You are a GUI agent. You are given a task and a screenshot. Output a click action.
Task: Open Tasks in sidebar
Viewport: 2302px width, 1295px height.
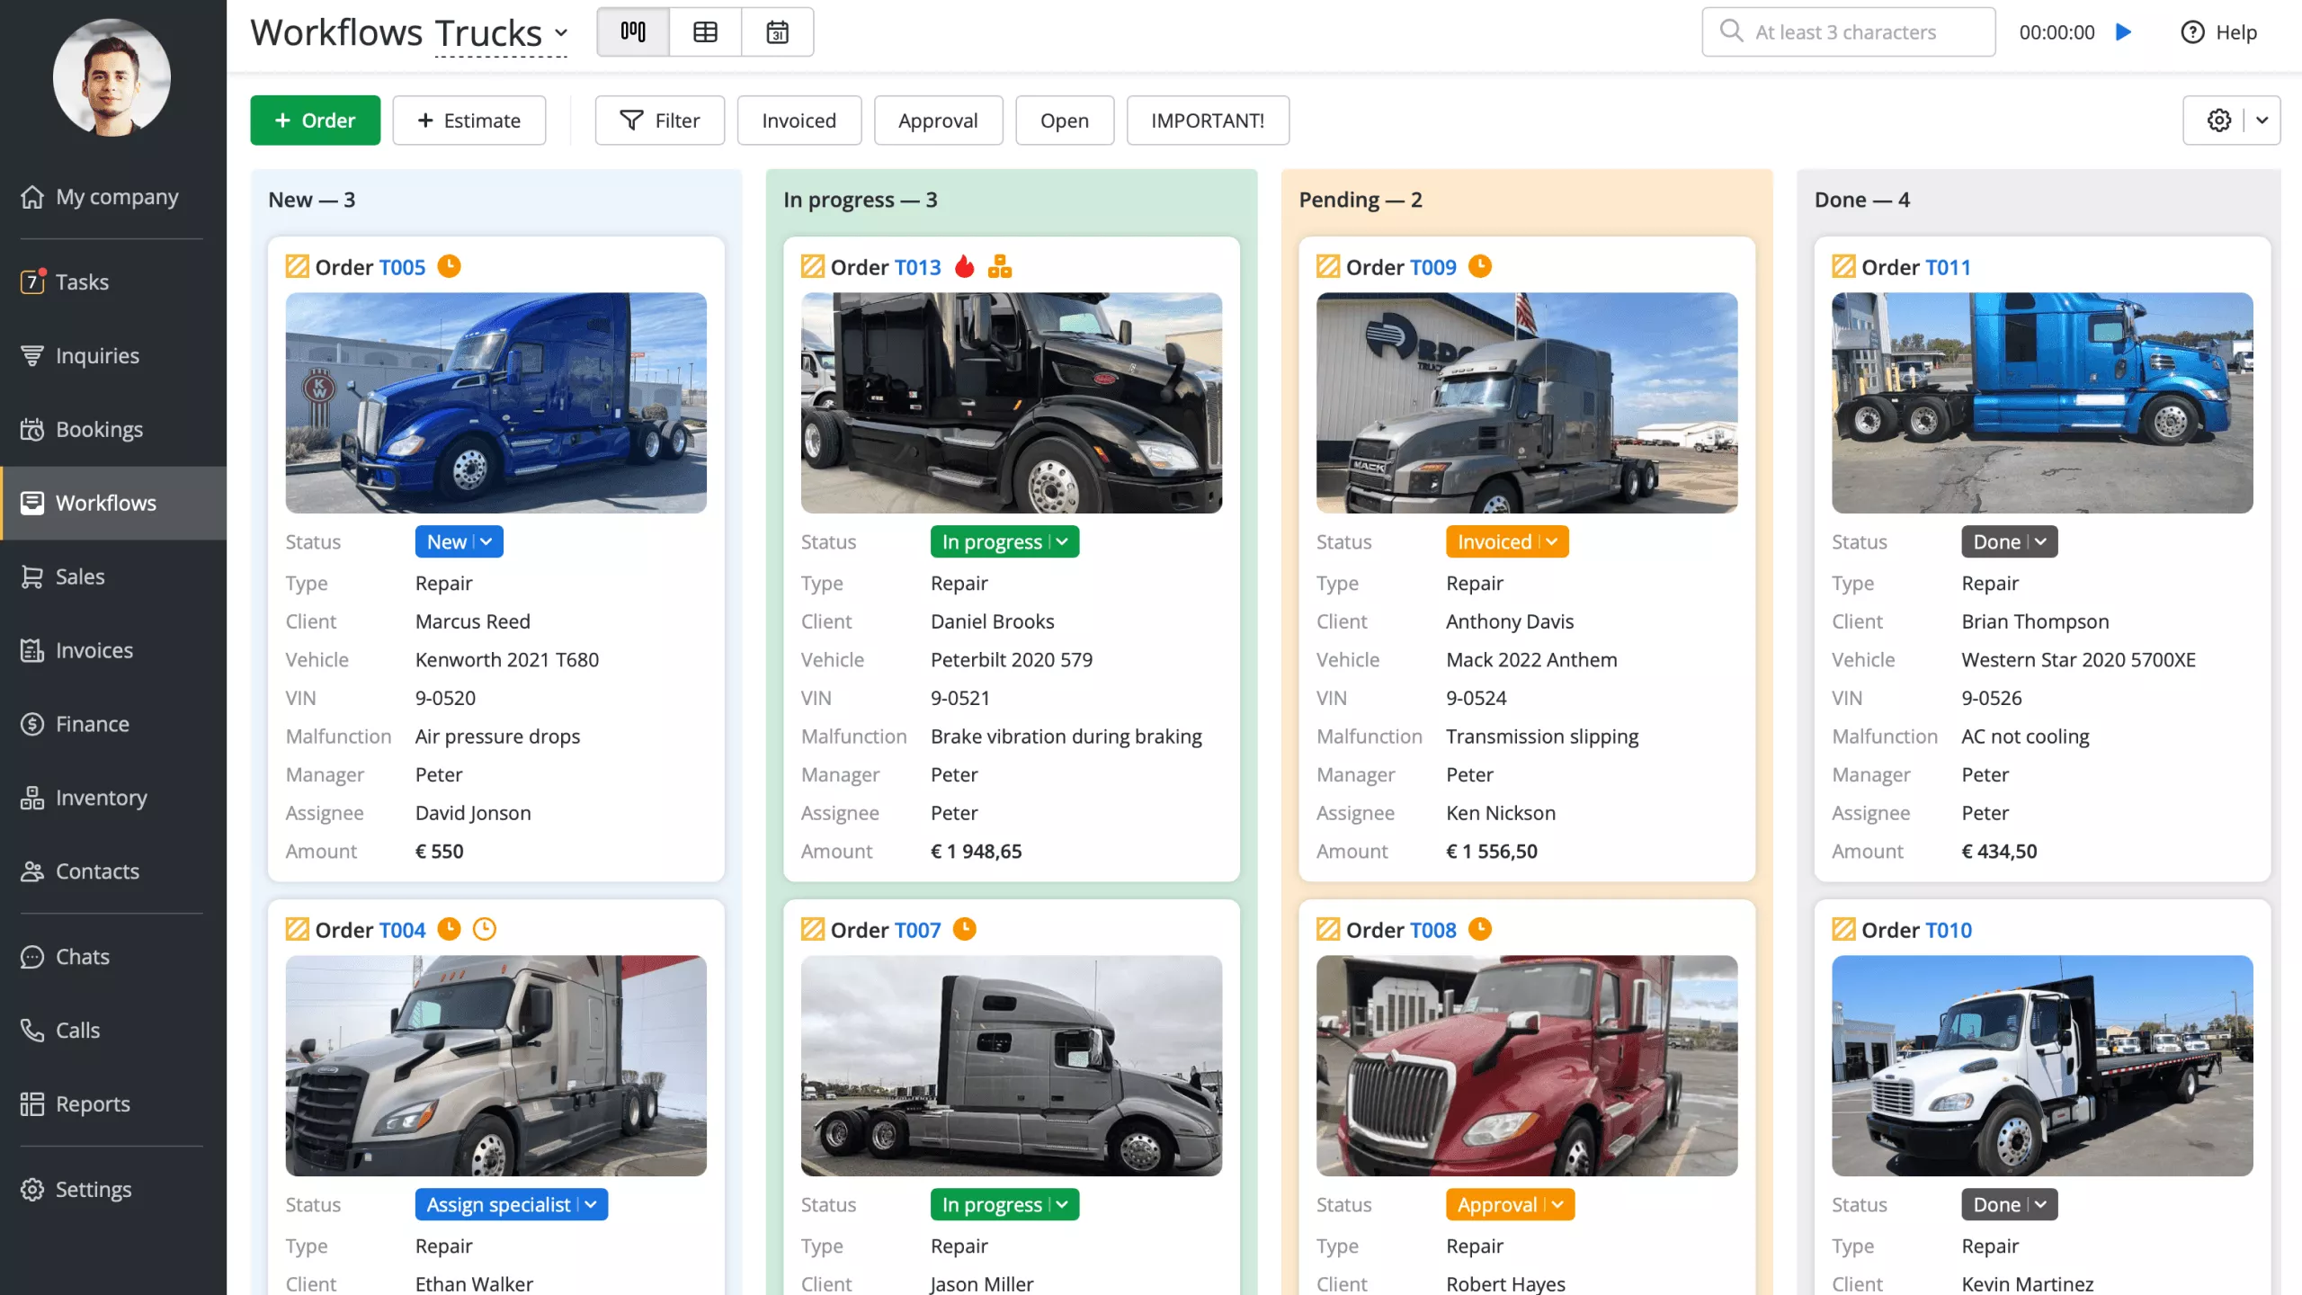click(x=113, y=281)
